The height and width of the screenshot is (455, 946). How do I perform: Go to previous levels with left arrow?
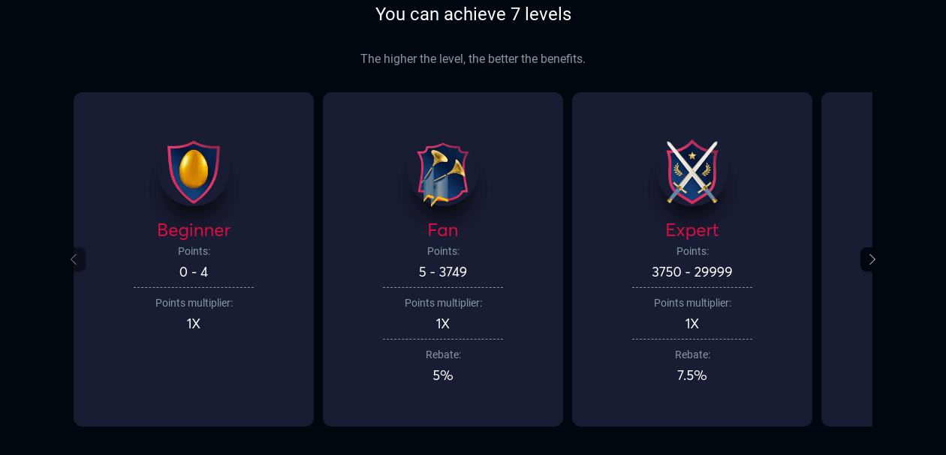(x=74, y=259)
